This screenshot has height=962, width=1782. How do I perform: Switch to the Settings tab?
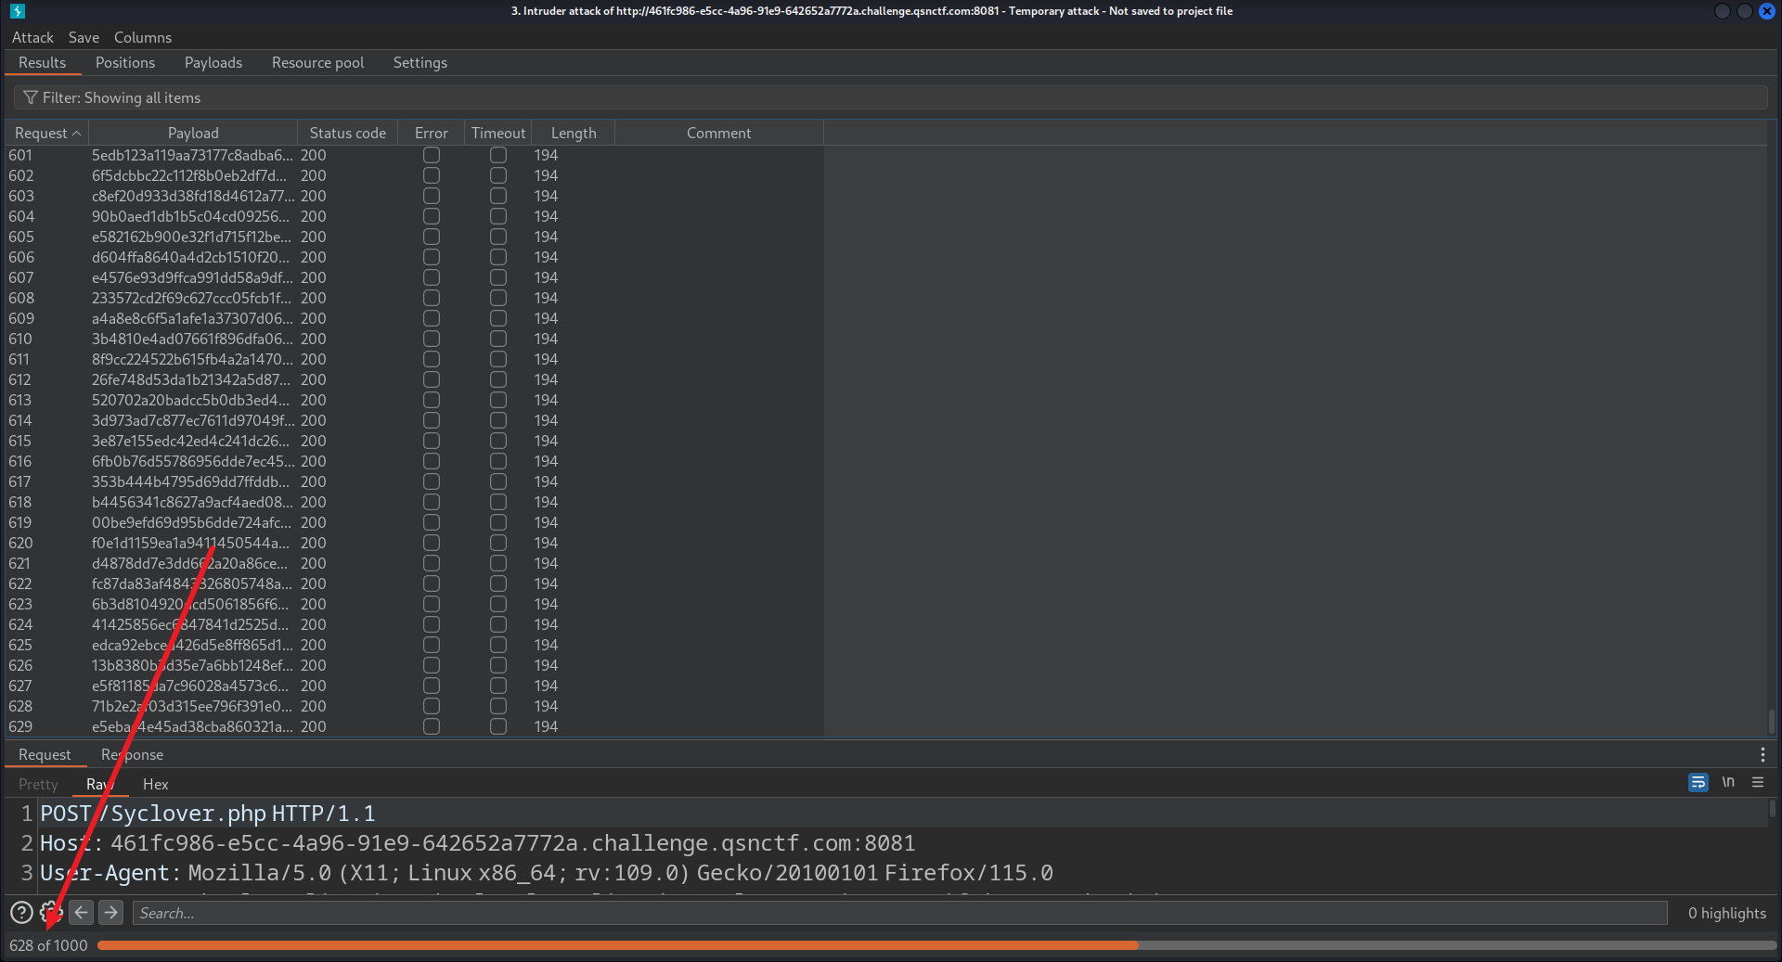coord(420,63)
